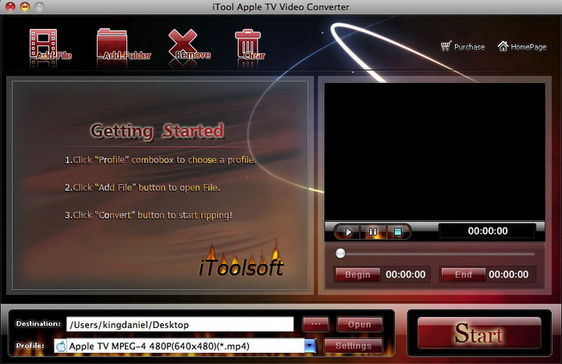Click the Begin time value 00:00:00
The height and width of the screenshot is (364, 562).
pos(405,275)
